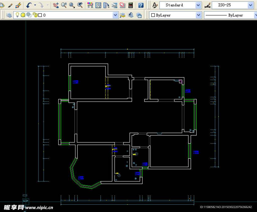
Task: Click the Layer Previous icon
Action: (x=131, y=15)
